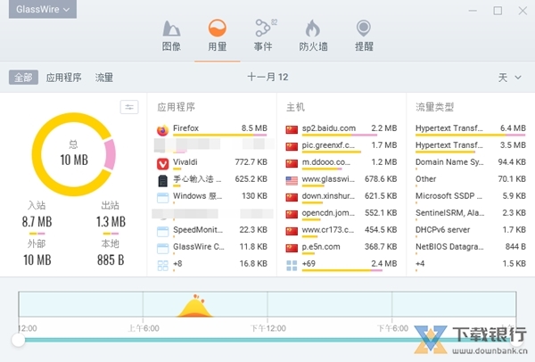This screenshot has height=362, width=535.
Task: Select NetBIOS Datagra... traffic type
Action: click(x=471, y=249)
